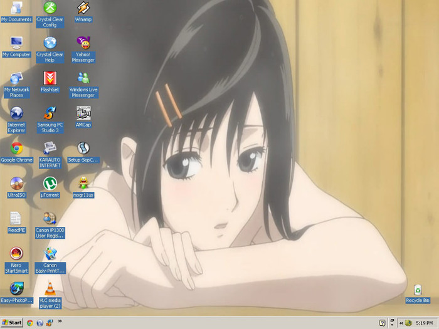Launch Winamp from the desktop
This screenshot has height=329, width=439.
click(x=83, y=12)
